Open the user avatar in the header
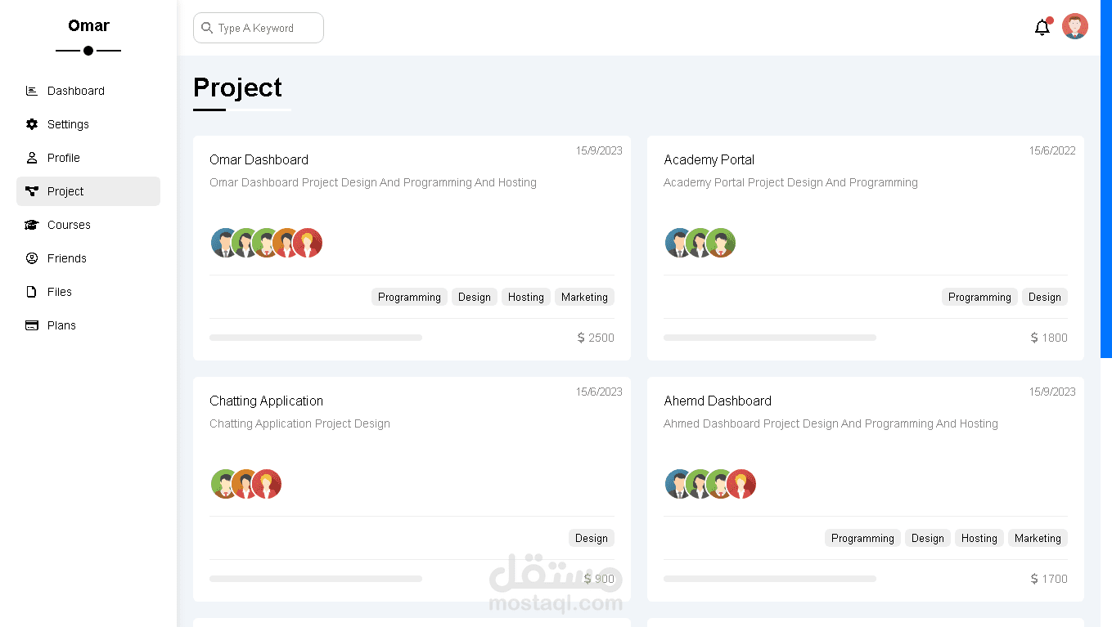The image size is (1112, 627). [1075, 26]
